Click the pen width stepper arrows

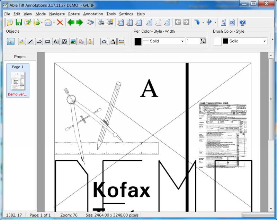point(203,41)
